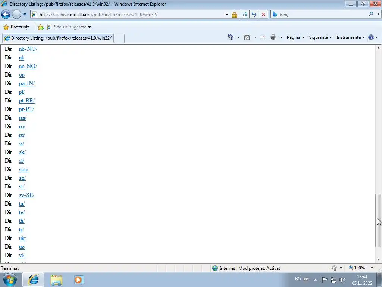The image size is (382, 287).
Task: Expand the Print options dropdown arrow
Action: [x=281, y=37]
